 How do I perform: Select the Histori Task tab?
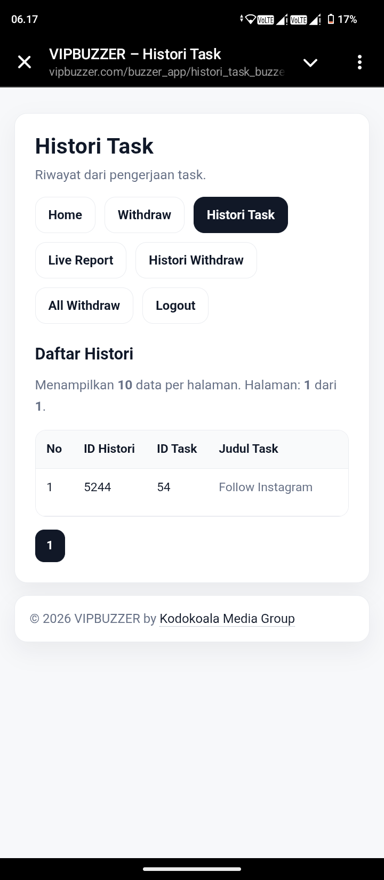click(241, 215)
